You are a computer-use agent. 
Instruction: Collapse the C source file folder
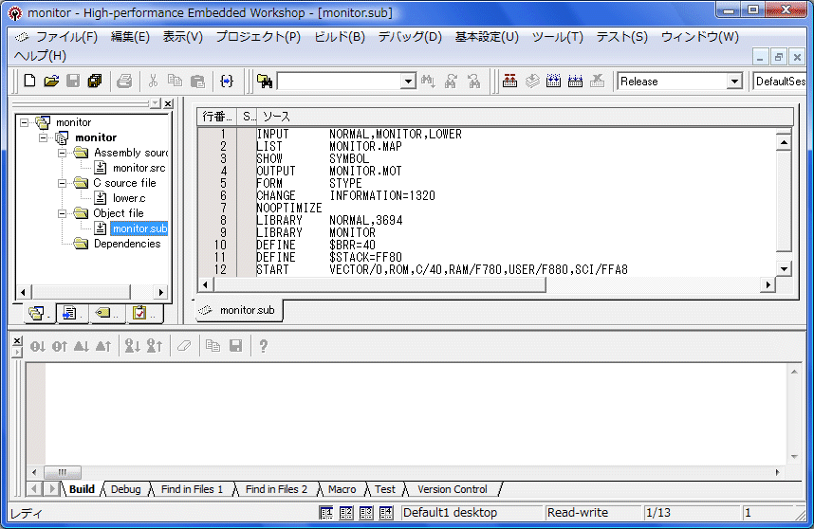63,183
